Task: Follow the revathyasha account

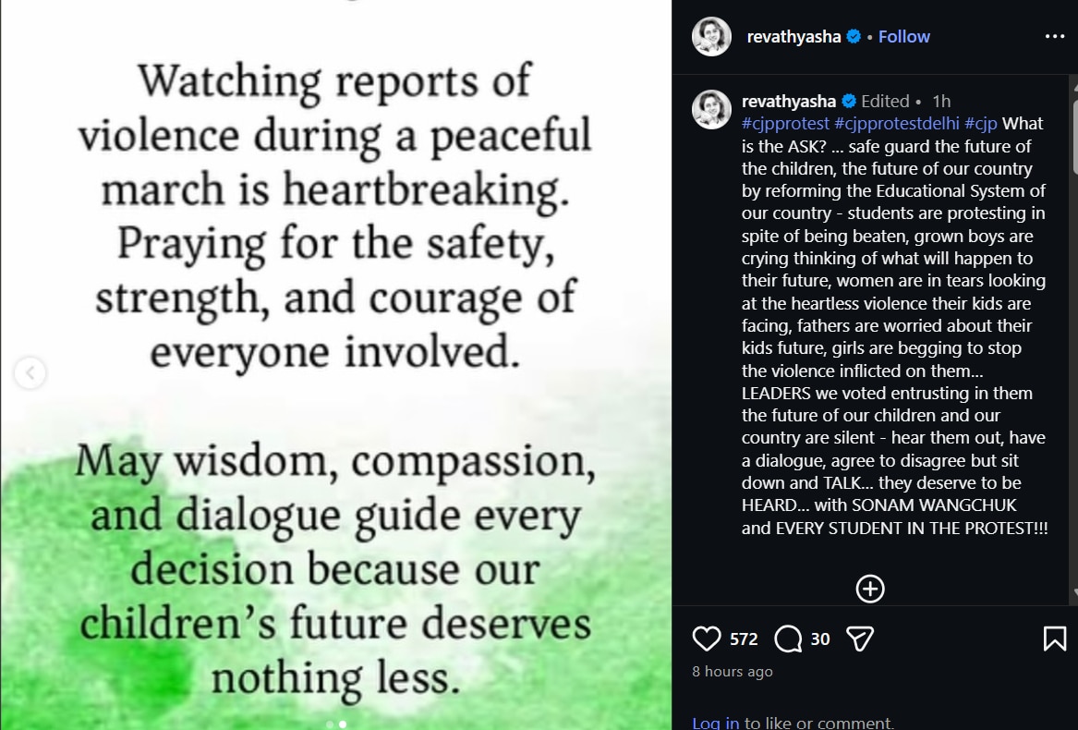Action: (903, 36)
